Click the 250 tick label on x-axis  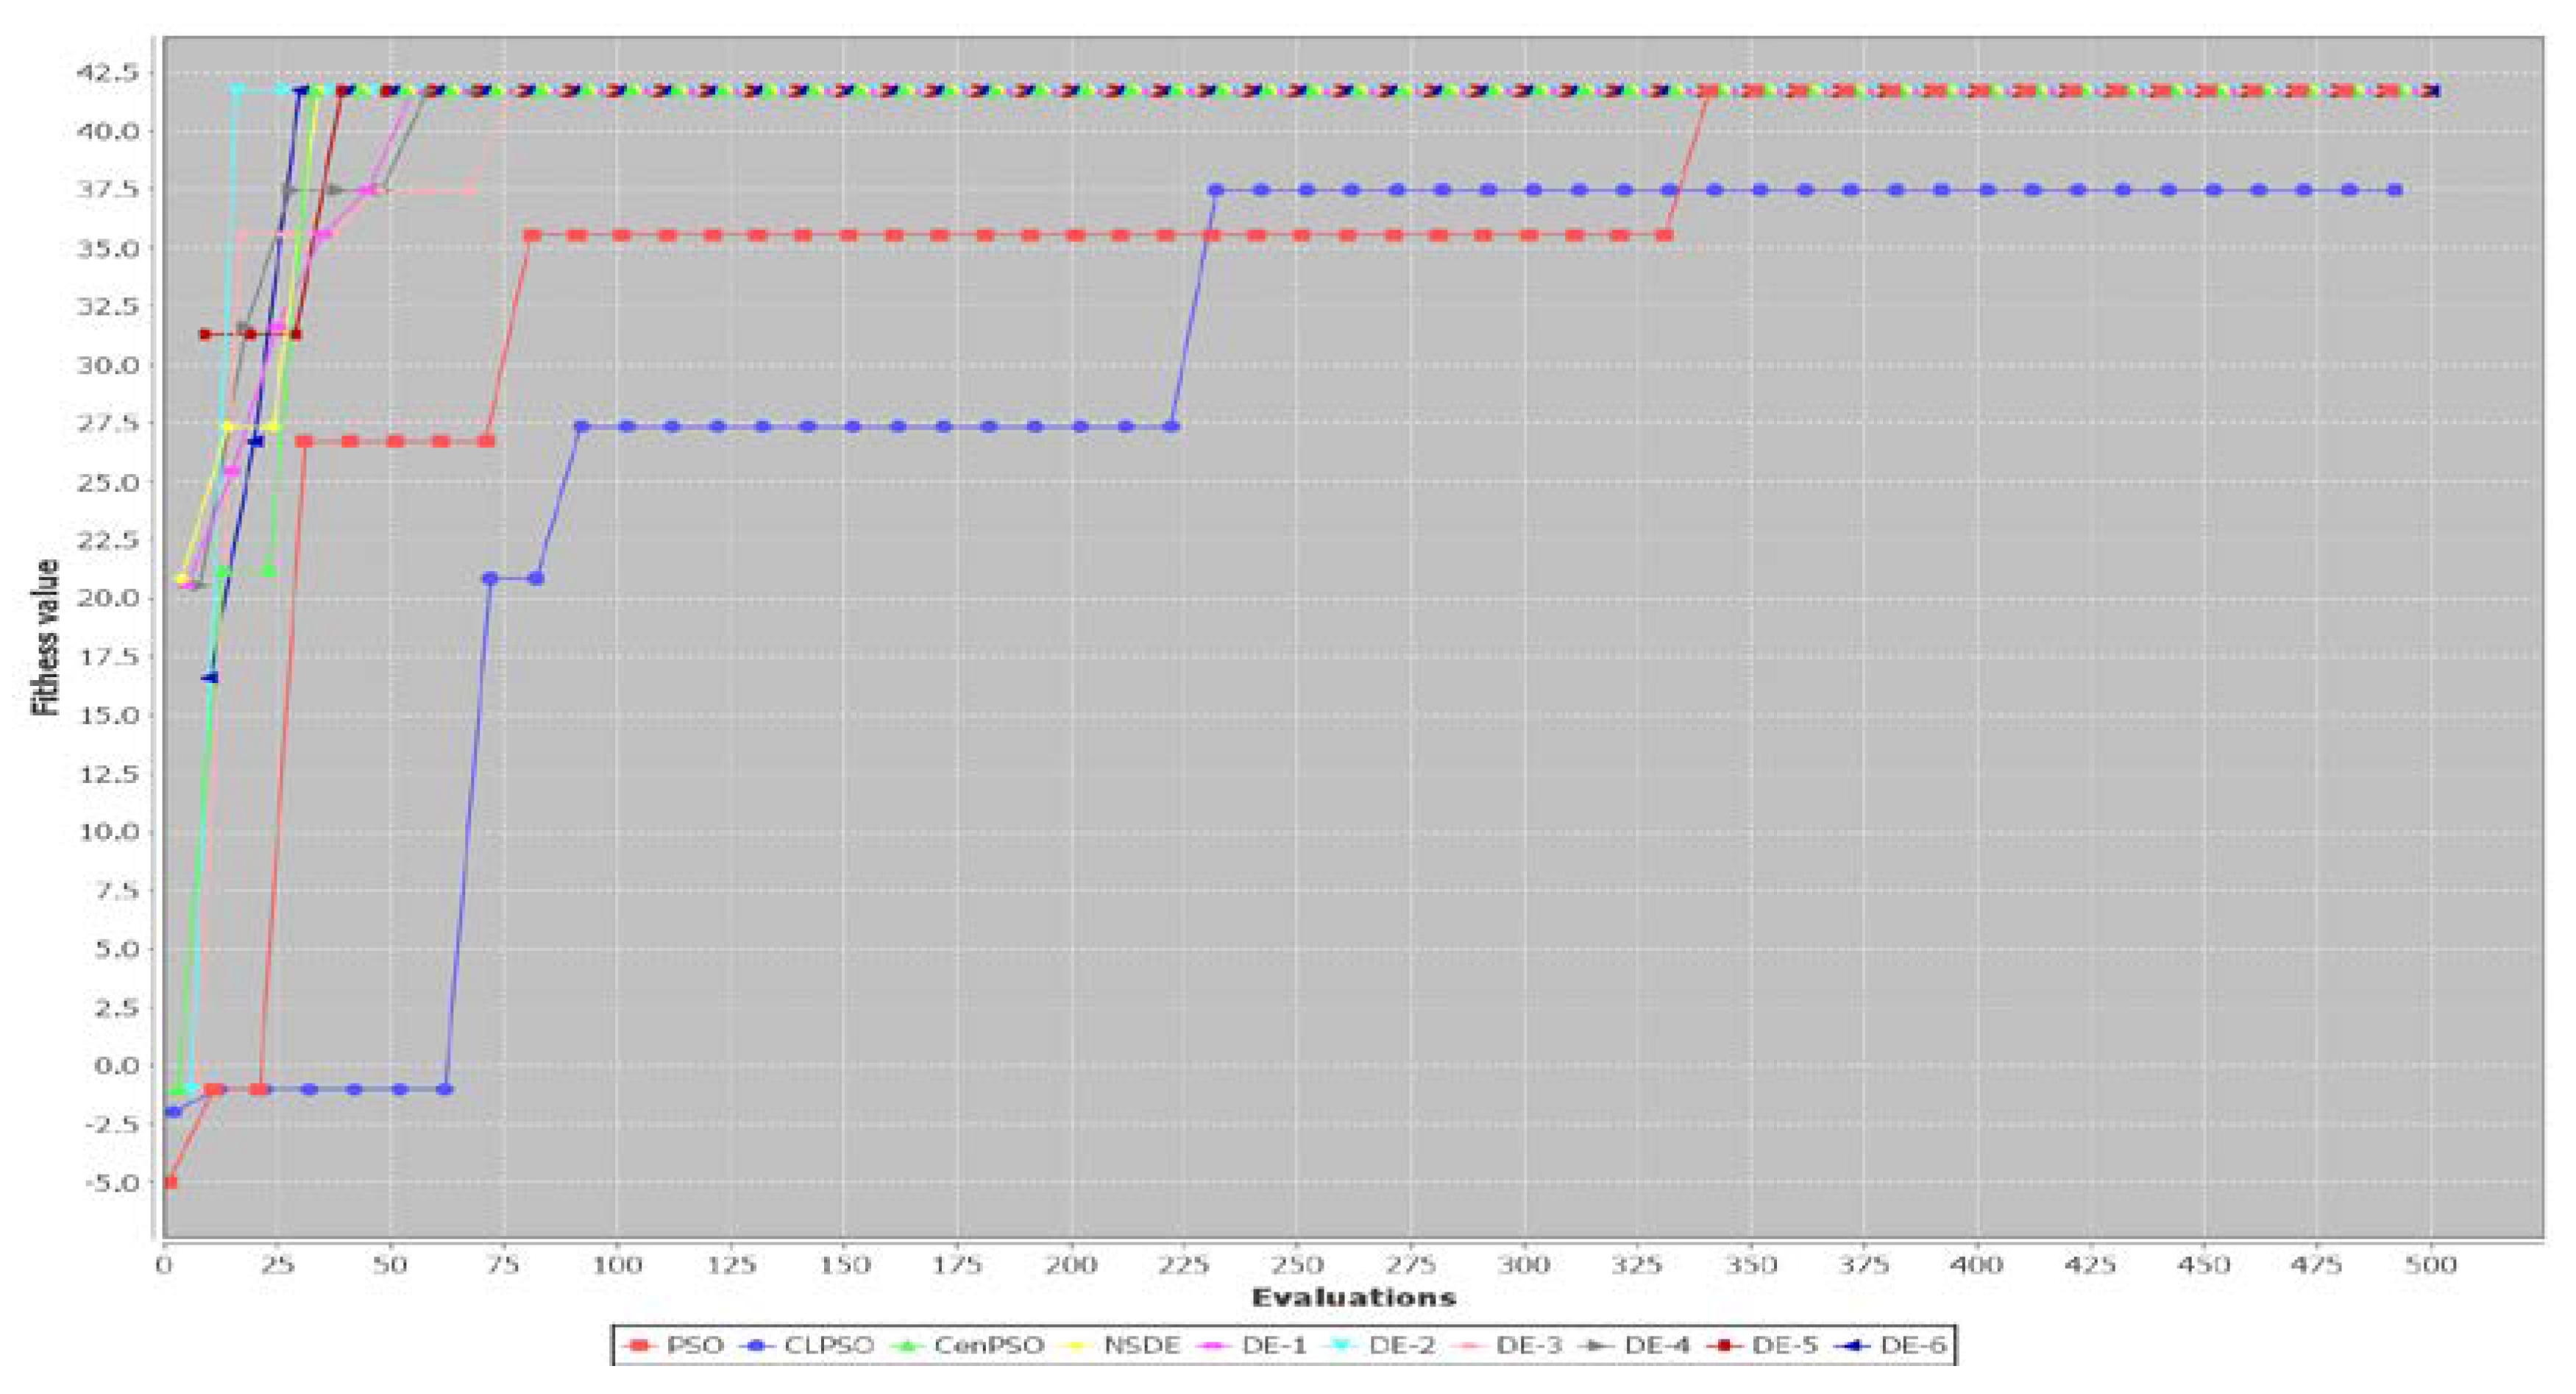1297,1265
